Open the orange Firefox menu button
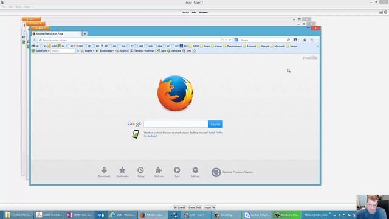The height and width of the screenshot is (219, 389). (x=40, y=29)
